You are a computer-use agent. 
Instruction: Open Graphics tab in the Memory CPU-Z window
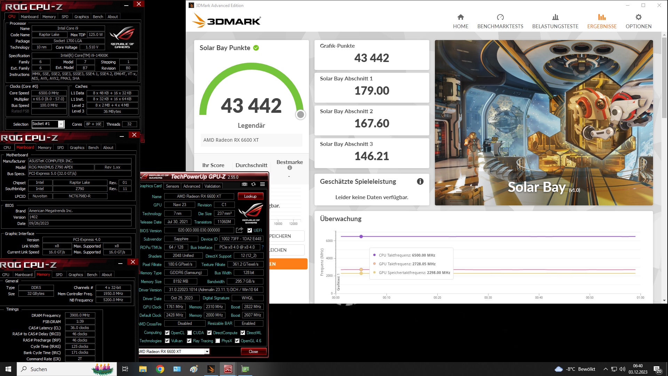(x=75, y=275)
